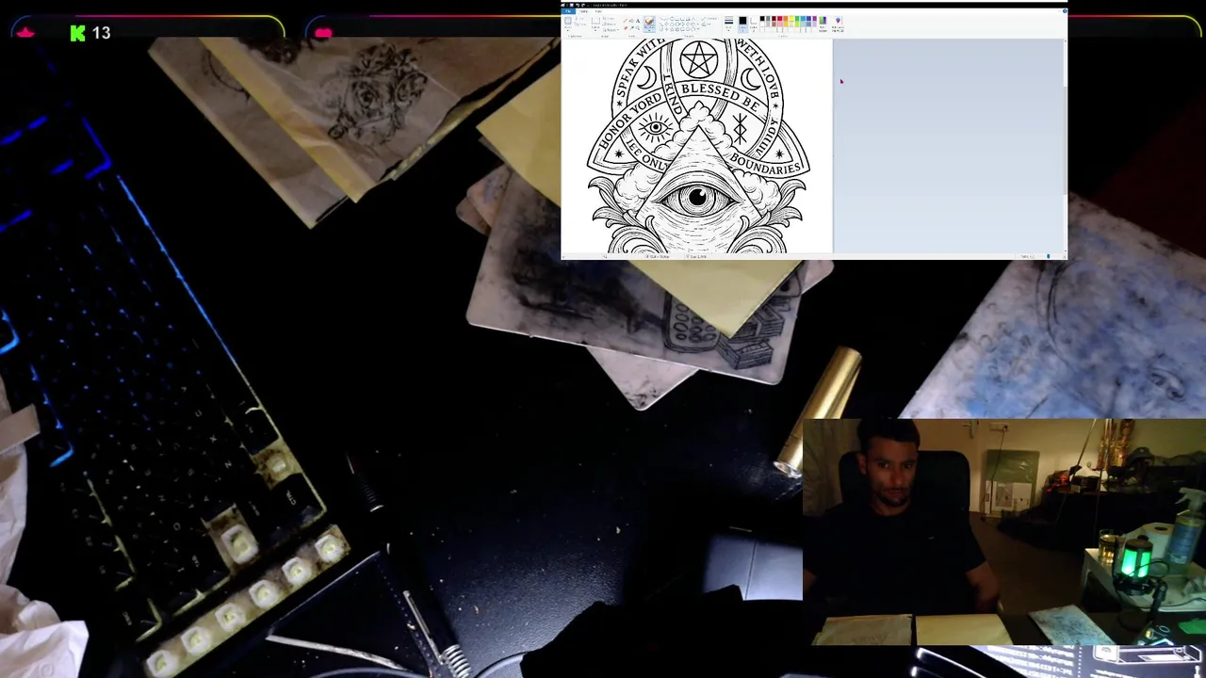Viewport: 1206px width, 678px height.
Task: Pick the orange palette swatch
Action: click(786, 19)
